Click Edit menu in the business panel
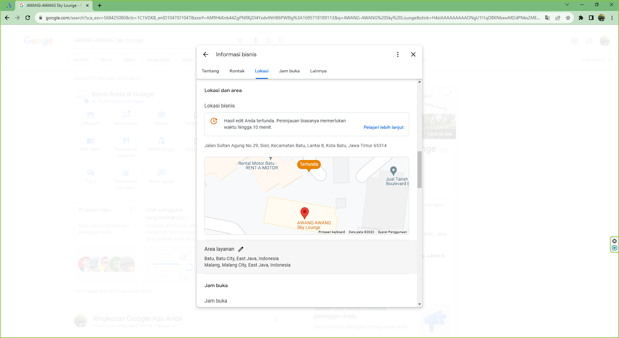This screenshot has width=619, height=338. coord(91,144)
